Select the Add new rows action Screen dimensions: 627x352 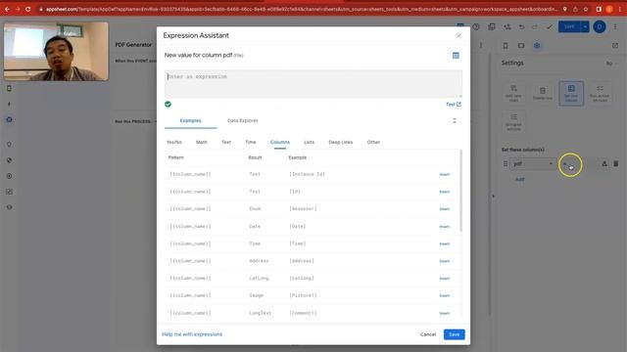(x=513, y=93)
